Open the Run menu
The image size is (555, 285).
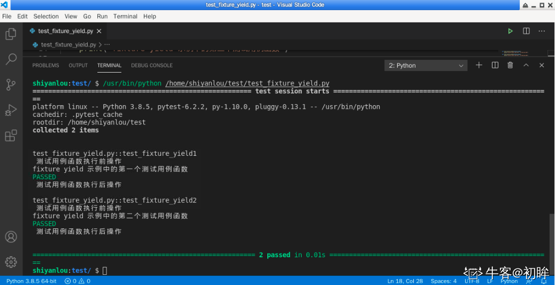[102, 16]
